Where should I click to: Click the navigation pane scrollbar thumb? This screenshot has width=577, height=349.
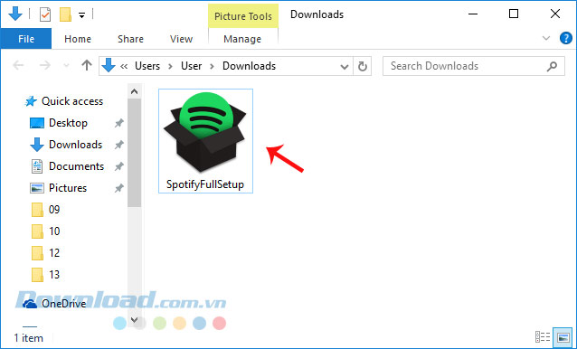coord(135,153)
